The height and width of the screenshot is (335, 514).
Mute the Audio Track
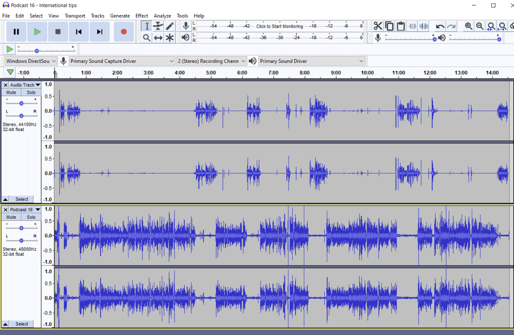click(x=11, y=92)
